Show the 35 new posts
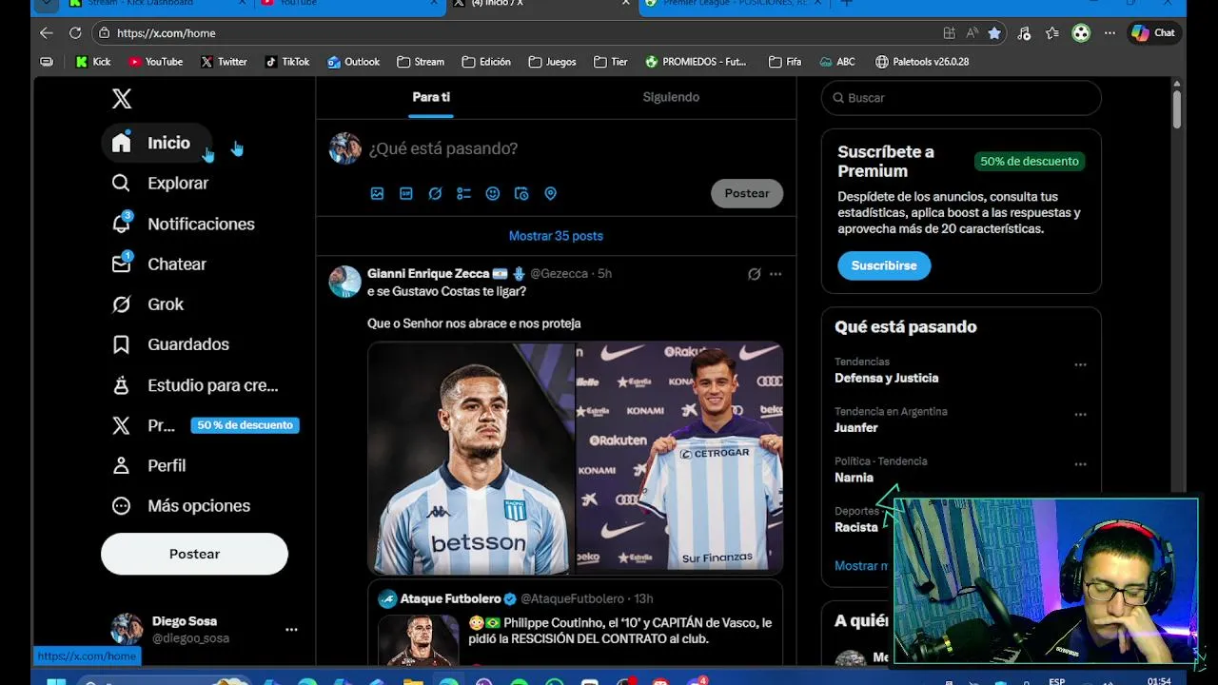The image size is (1218, 685). (x=556, y=236)
